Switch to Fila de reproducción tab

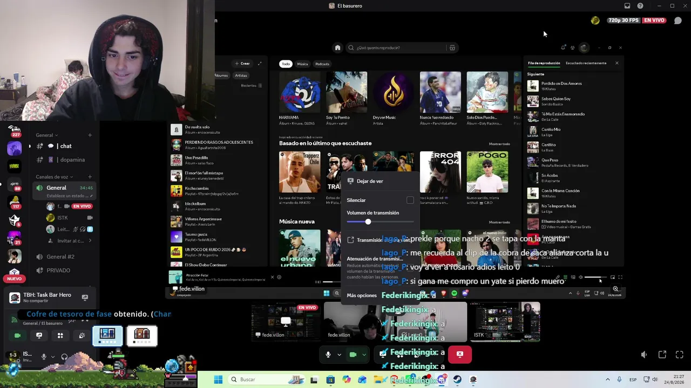tap(544, 63)
